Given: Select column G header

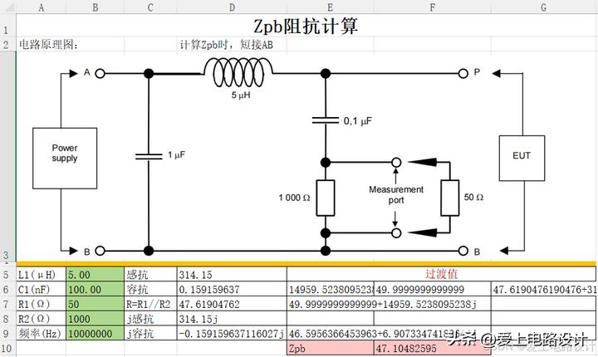Looking at the screenshot, I should (544, 7).
